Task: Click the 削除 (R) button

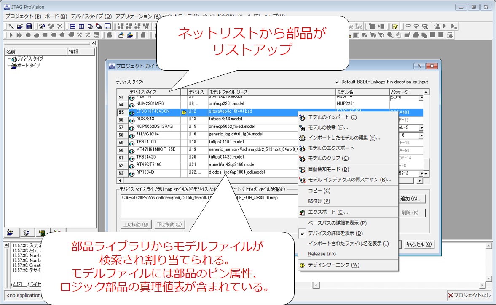Action: [411, 213]
